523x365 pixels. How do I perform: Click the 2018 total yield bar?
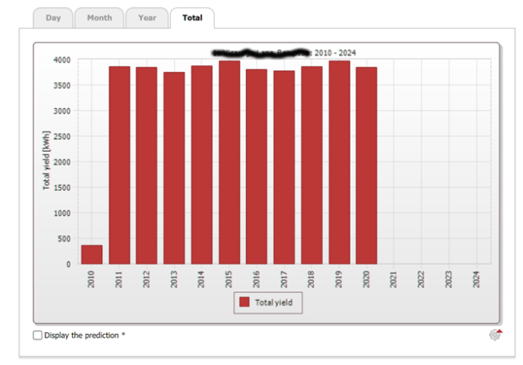[311, 165]
